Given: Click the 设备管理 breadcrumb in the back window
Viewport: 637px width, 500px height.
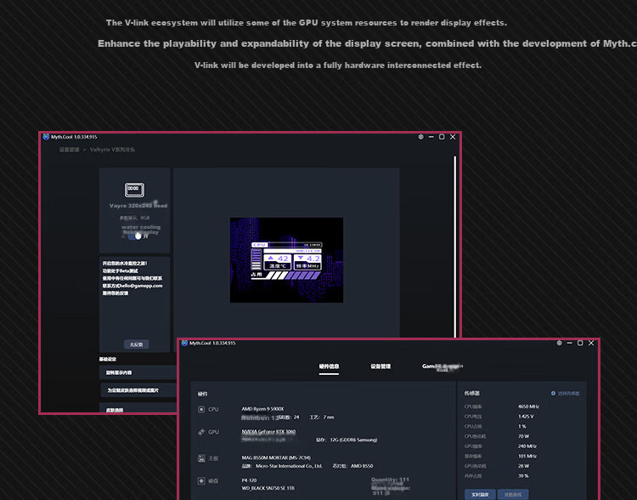Looking at the screenshot, I should pos(69,150).
